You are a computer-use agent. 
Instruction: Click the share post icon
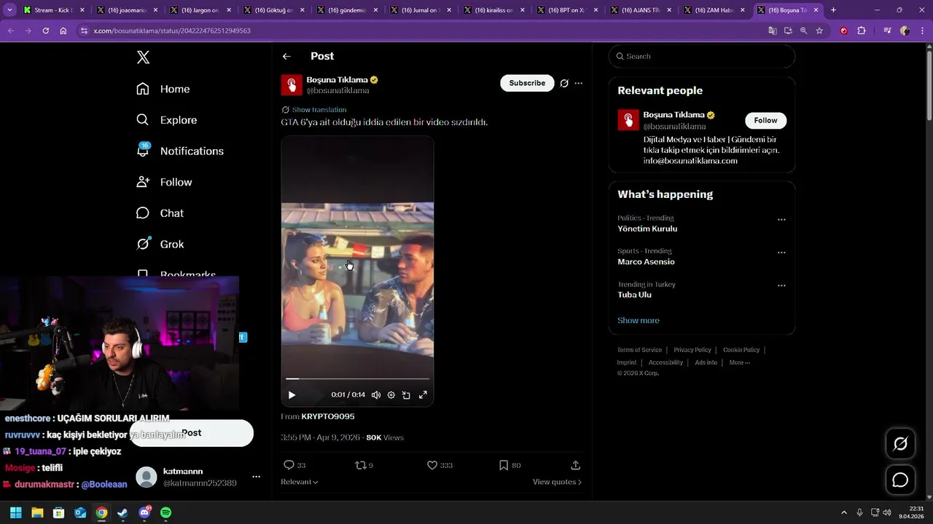575,465
